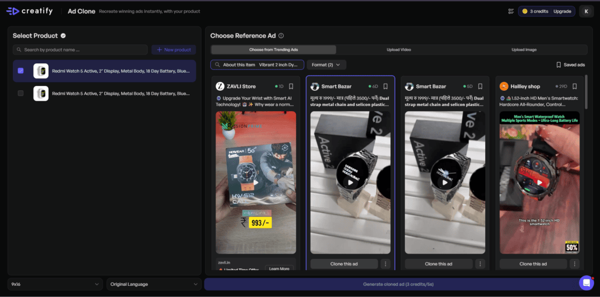Click the 3 credits coin icon

pos(524,12)
